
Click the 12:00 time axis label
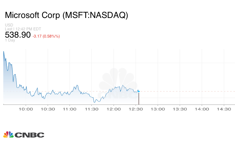coord(114,109)
